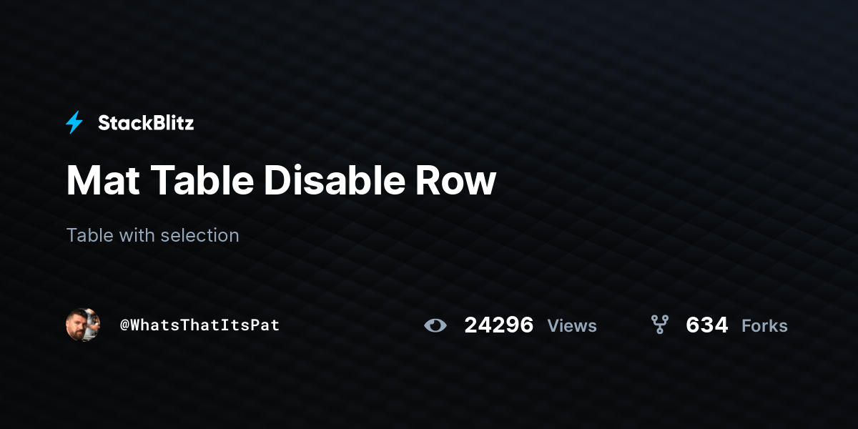Click the 634 fork count number
The height and width of the screenshot is (429, 858).
[x=707, y=325]
